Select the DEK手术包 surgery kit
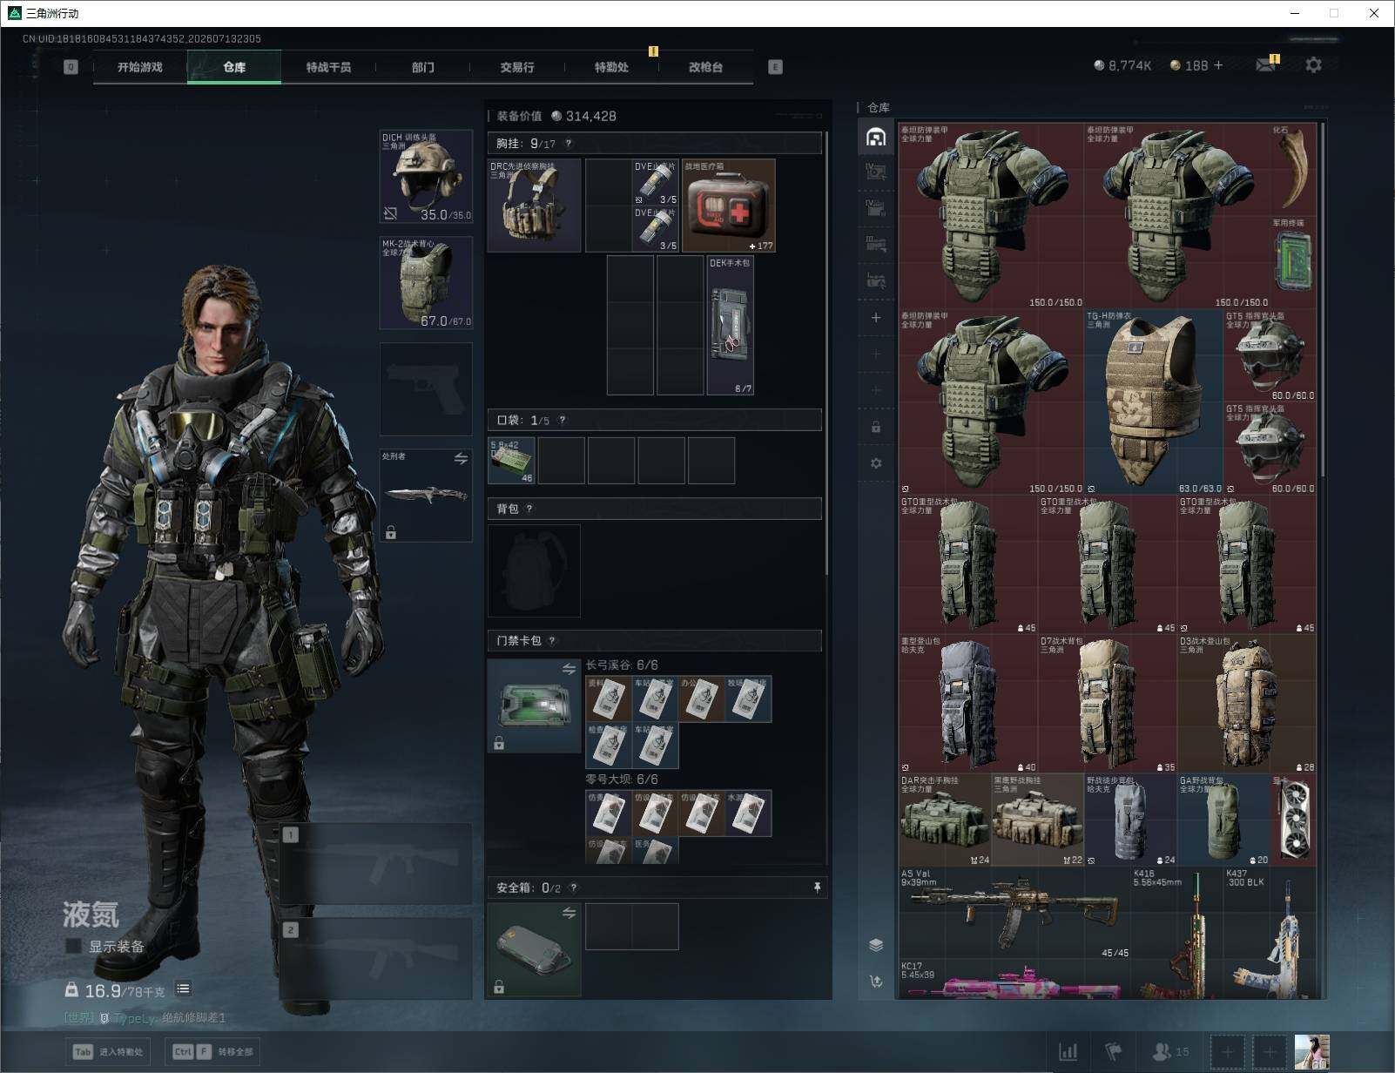The height and width of the screenshot is (1073, 1395). click(x=731, y=325)
